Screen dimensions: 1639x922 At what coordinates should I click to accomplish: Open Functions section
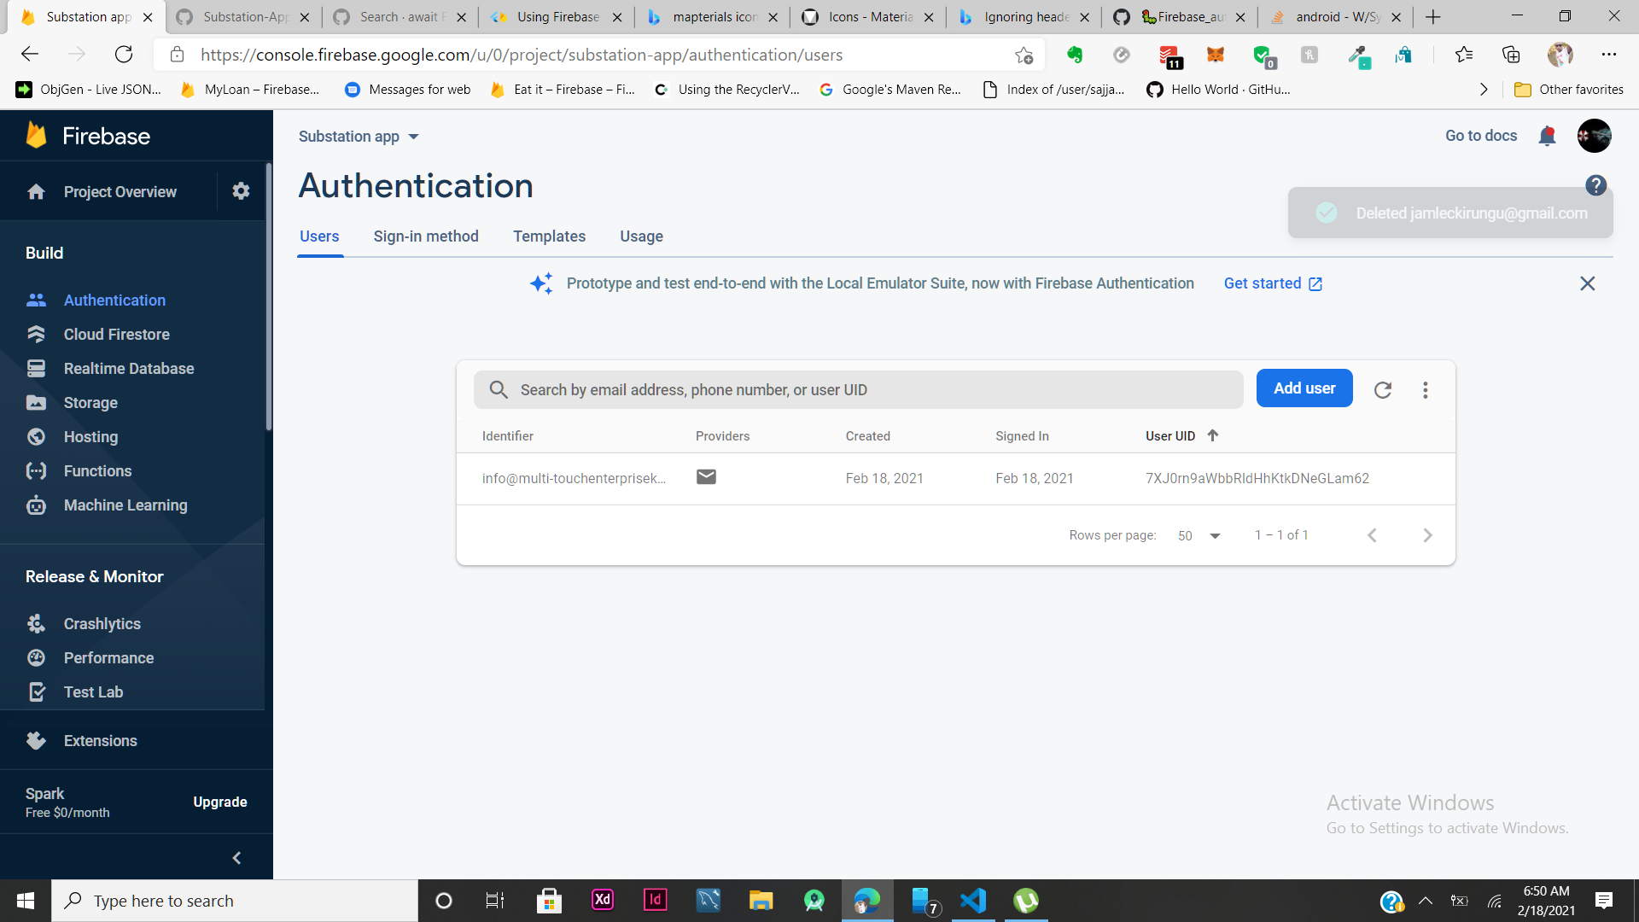pos(97,471)
